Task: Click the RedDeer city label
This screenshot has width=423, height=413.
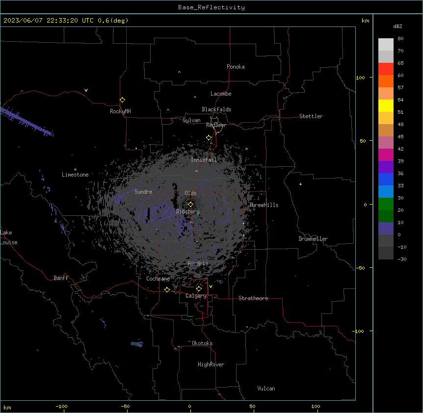Action: coord(216,125)
